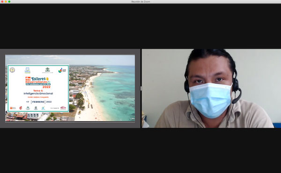Click the Reunión de Zoom title bar

(140, 1)
